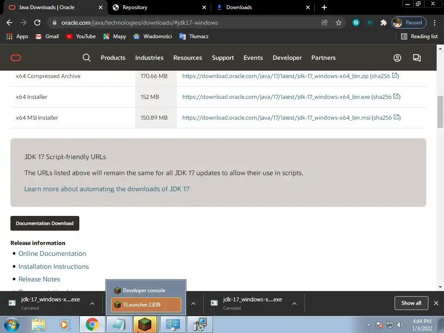Click taskbar clock showing 4:44 PM
Viewport: 444px width, 333px height.
point(422,325)
